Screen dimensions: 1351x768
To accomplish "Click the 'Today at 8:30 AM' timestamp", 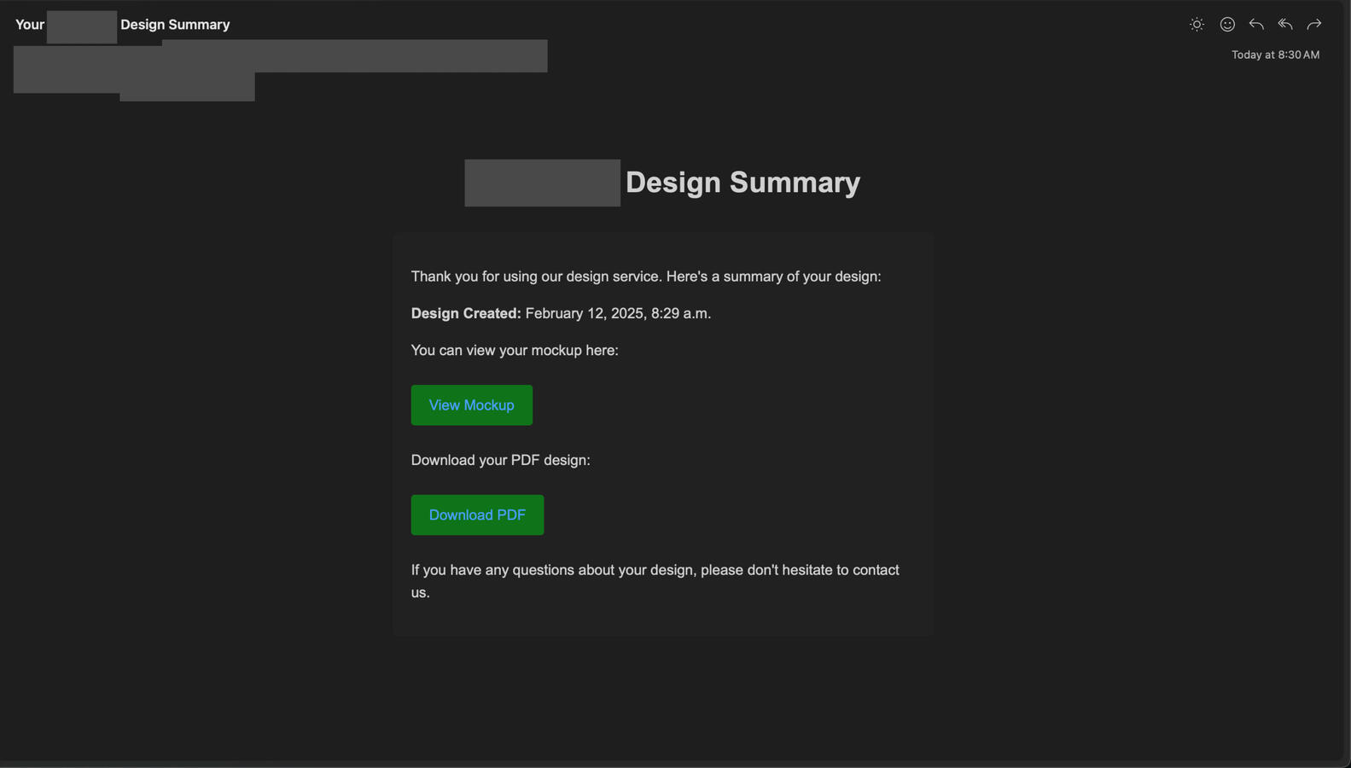I will click(x=1275, y=55).
